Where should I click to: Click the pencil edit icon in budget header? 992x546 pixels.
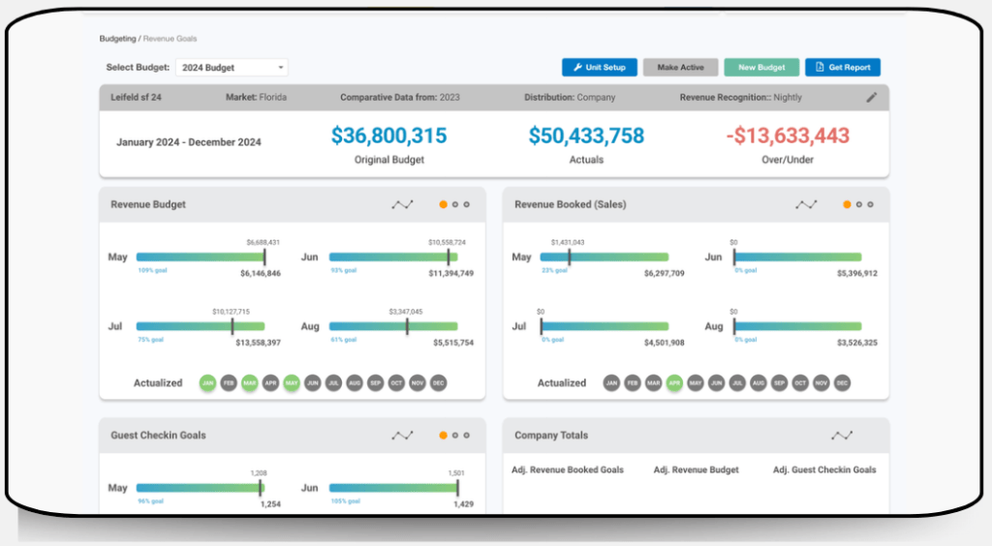[x=871, y=98]
